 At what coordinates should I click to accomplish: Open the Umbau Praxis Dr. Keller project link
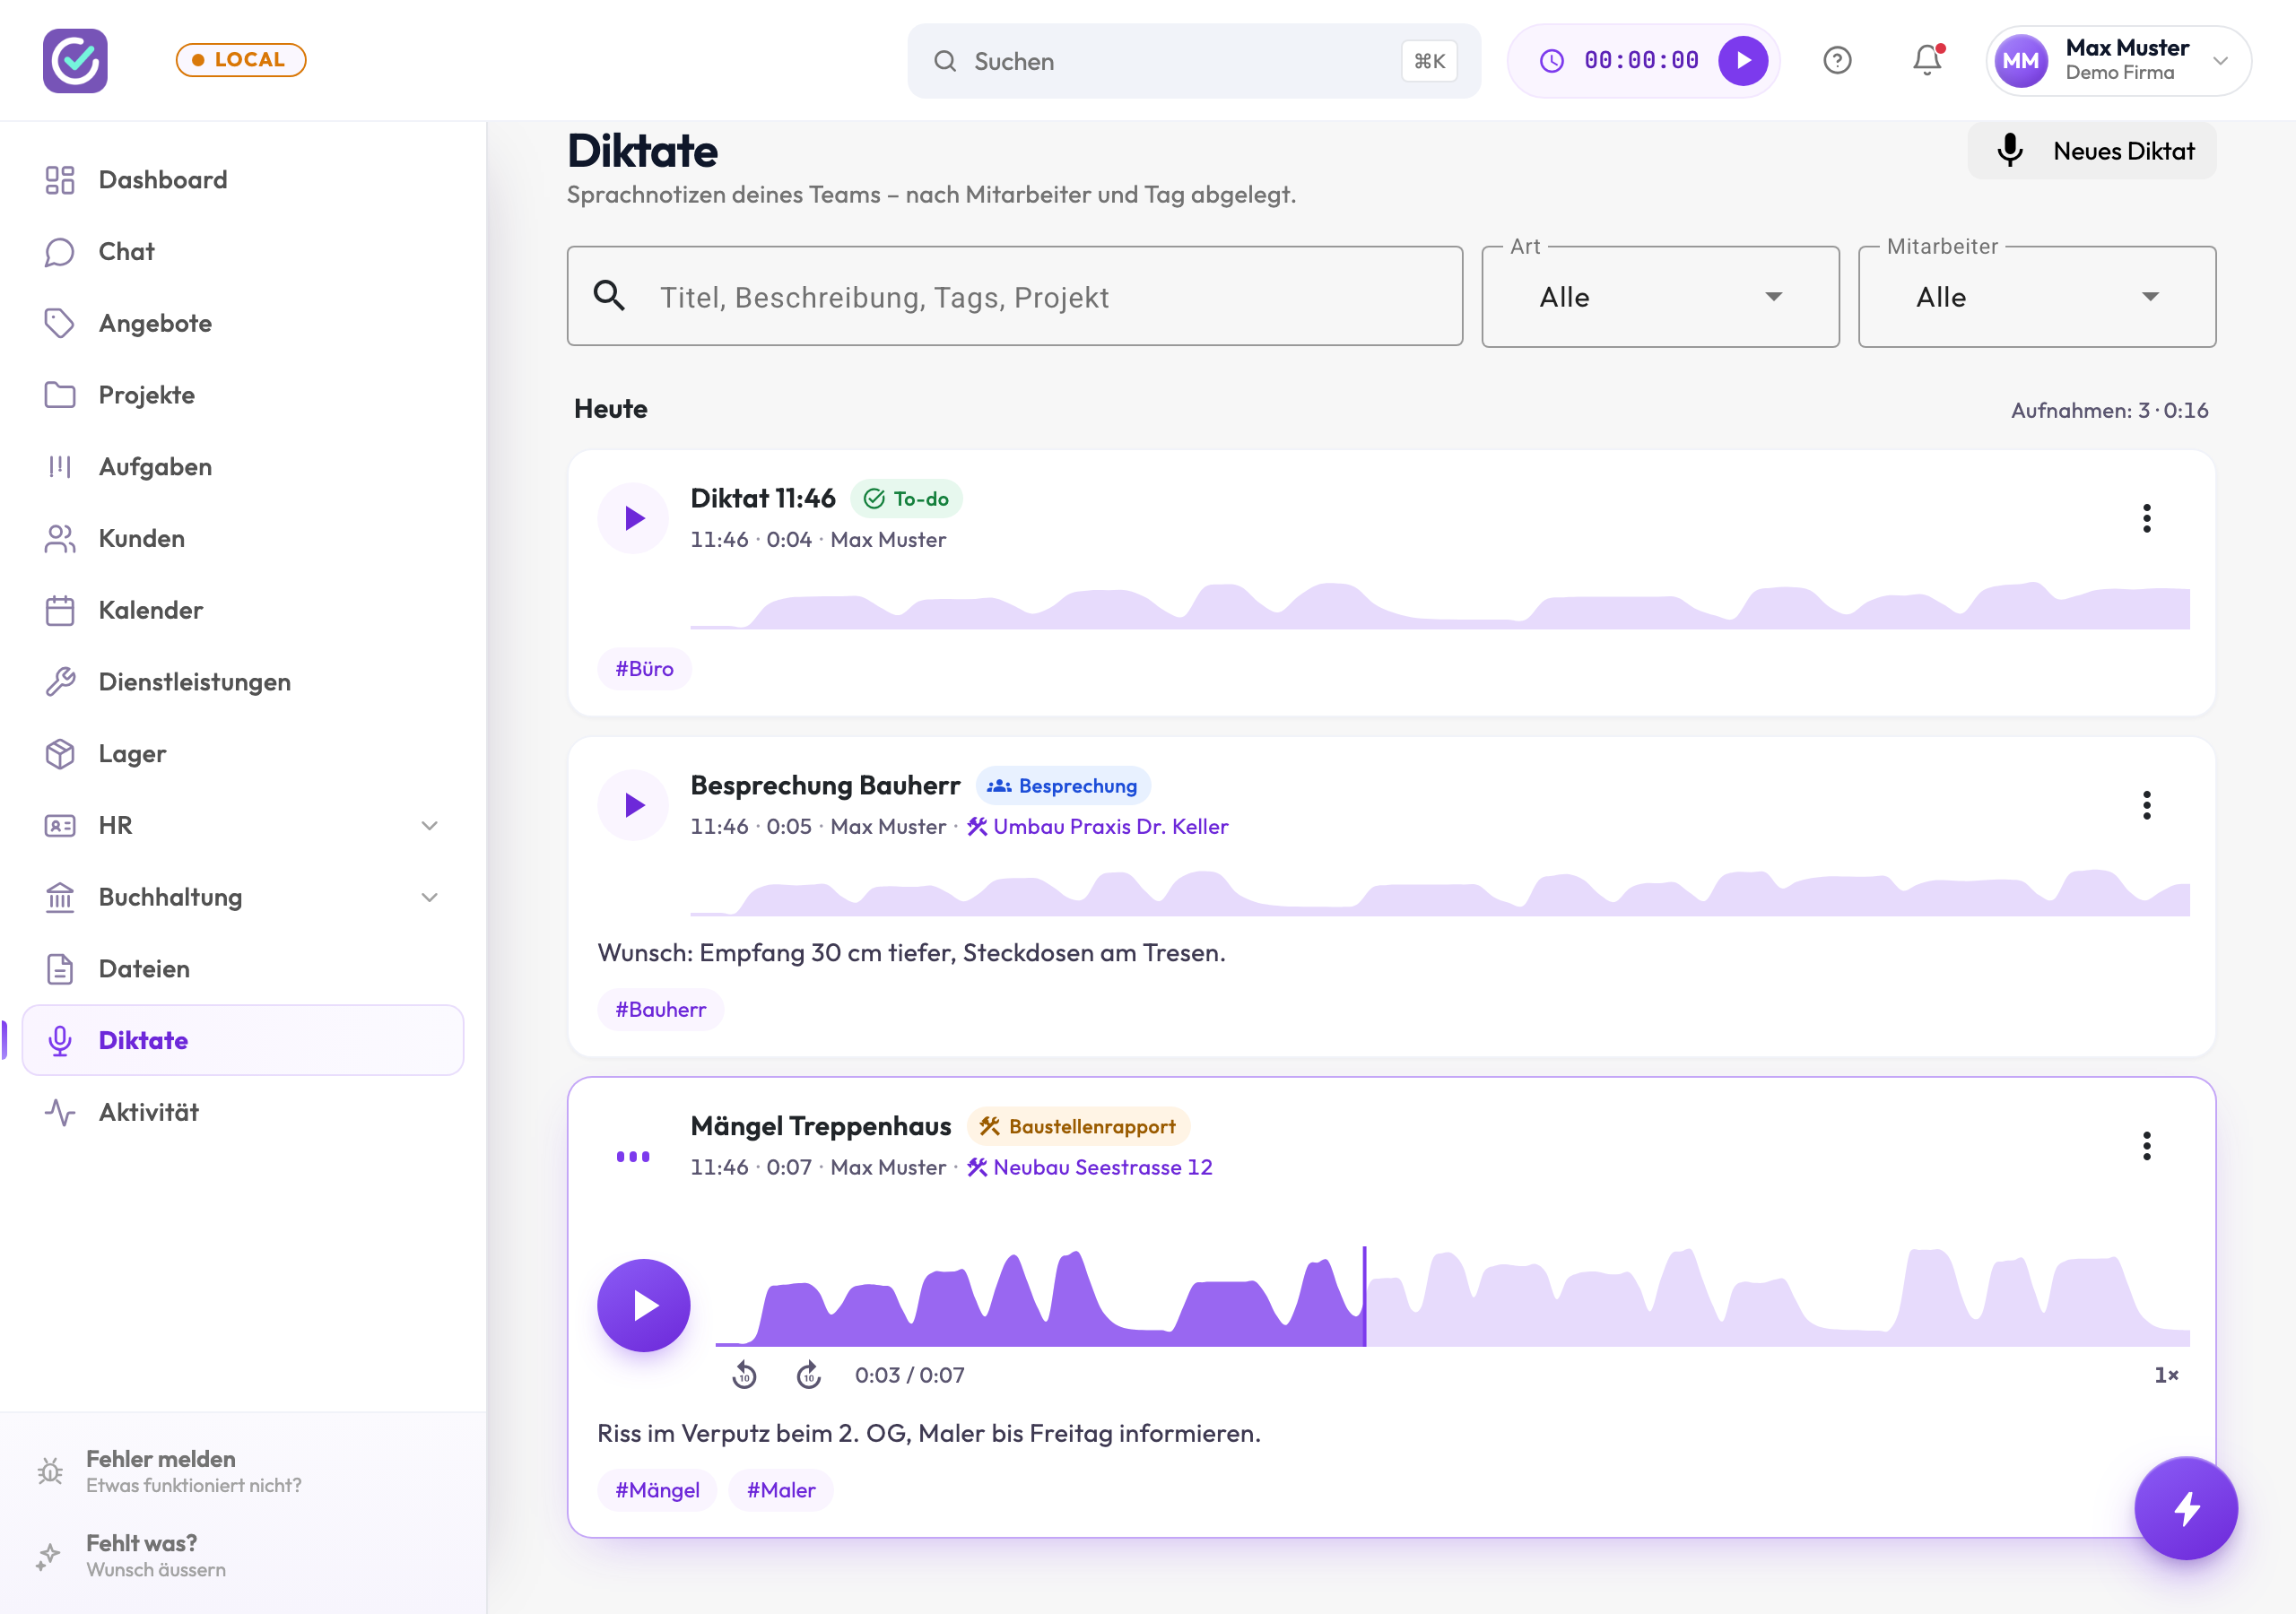1097,826
